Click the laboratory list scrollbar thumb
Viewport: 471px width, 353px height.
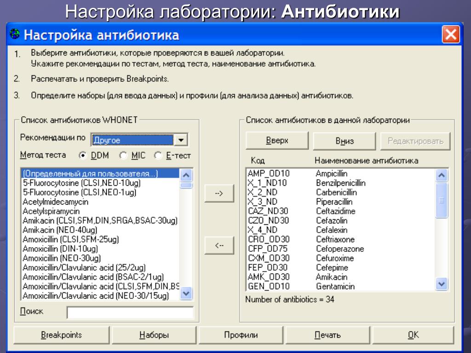point(441,200)
